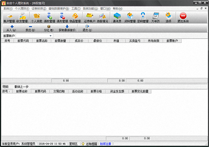Open the 证券投资 menu
The height and width of the screenshot is (147, 209).
[39, 8]
